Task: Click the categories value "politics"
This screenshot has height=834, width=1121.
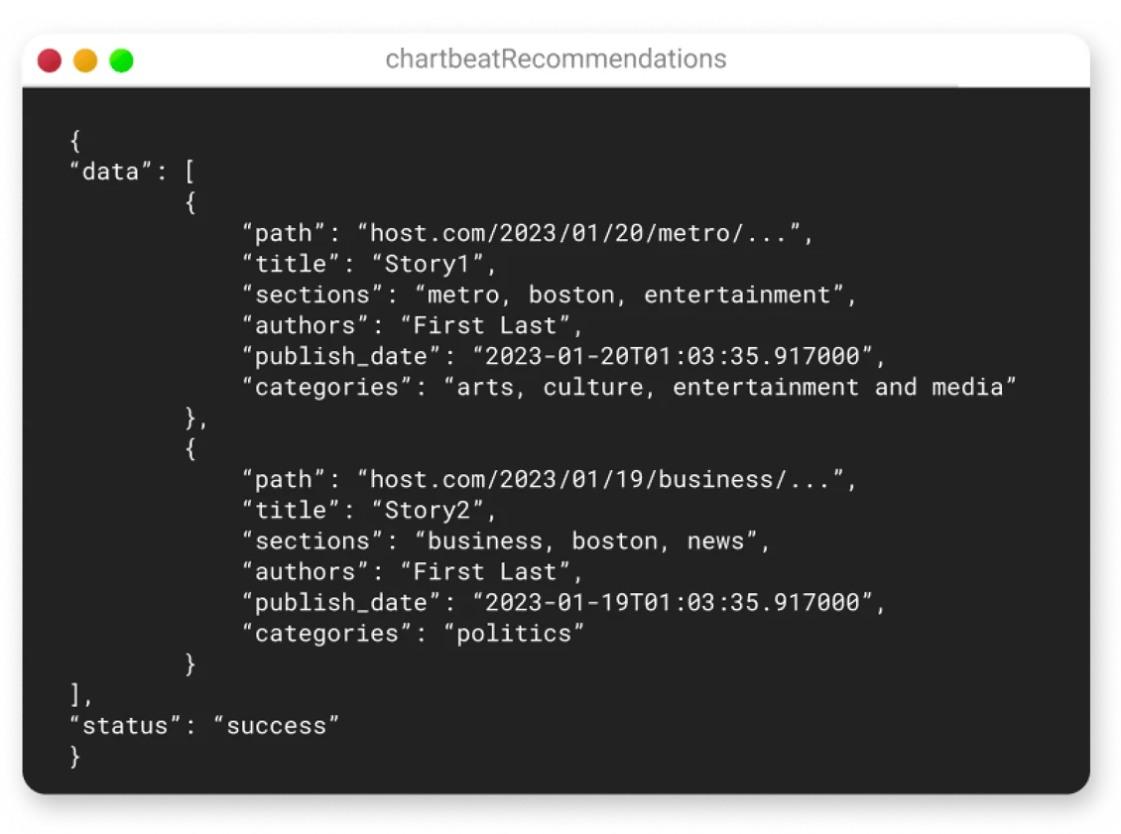Action: [513, 633]
